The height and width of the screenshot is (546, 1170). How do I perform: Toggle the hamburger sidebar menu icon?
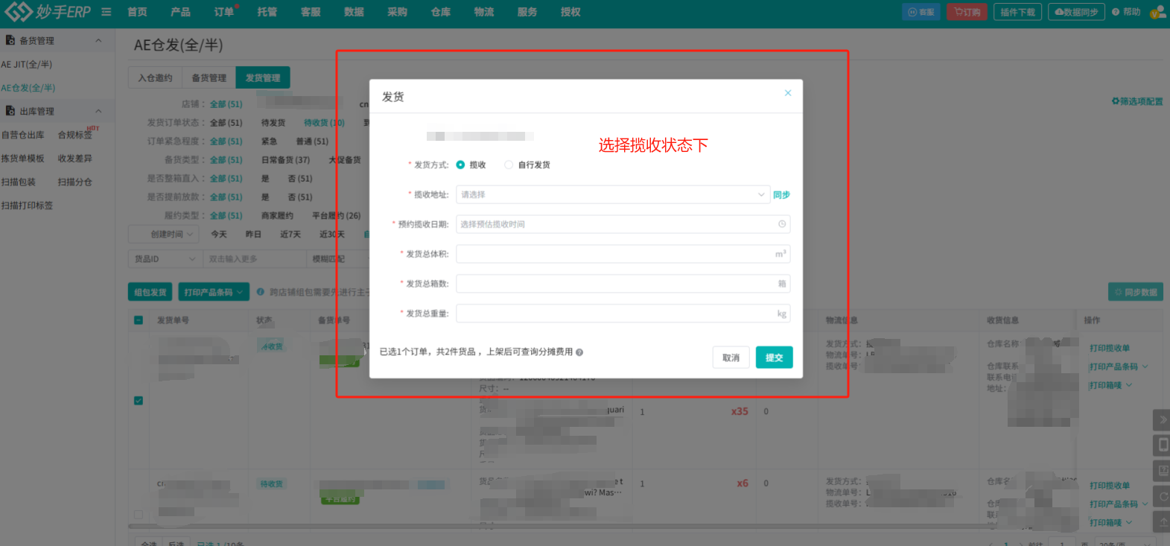(106, 12)
